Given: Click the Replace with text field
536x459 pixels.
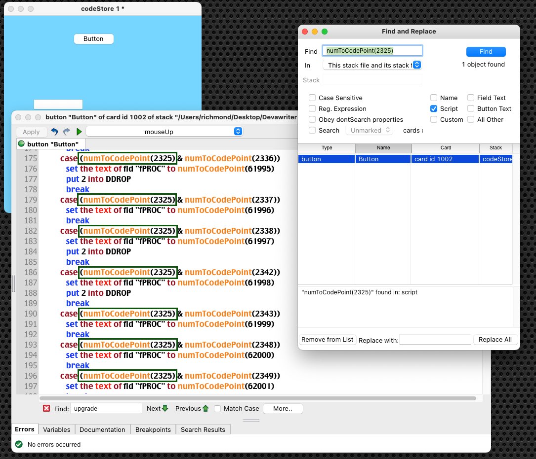Looking at the screenshot, I should click(x=435, y=340).
